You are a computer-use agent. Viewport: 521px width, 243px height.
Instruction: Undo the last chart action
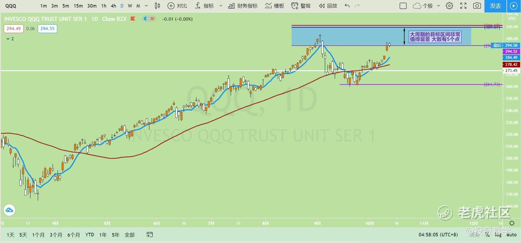(x=347, y=6)
